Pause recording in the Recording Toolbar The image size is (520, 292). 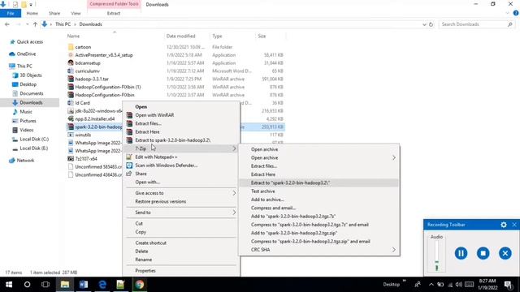(461, 253)
